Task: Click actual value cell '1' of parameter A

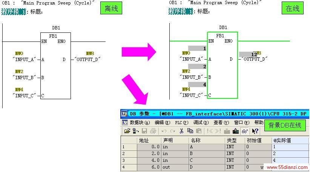Action: tap(290, 147)
